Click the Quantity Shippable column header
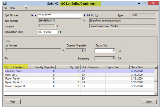Image resolution: width=161 pixels, height=107 pixels. click(43, 67)
